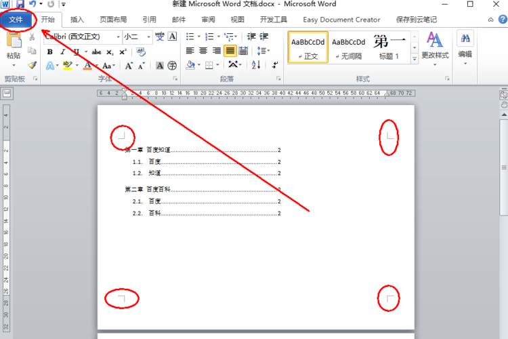
Task: Click the Redo icon in title bar
Action: coord(51,4)
